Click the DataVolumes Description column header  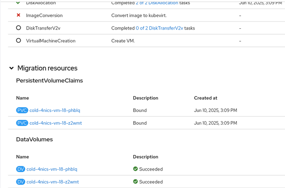pyautogui.click(x=145, y=157)
